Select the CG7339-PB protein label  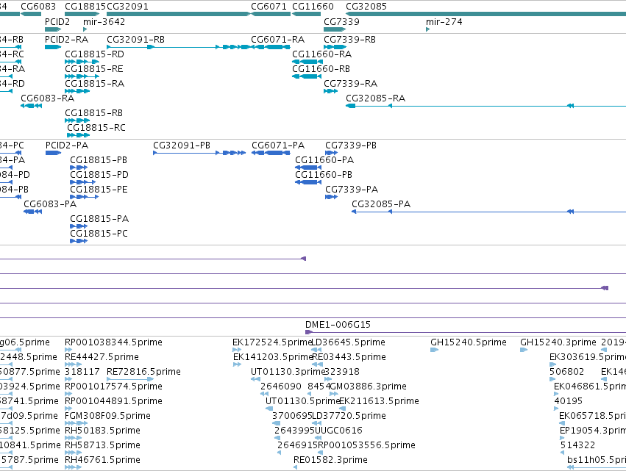[x=351, y=145]
